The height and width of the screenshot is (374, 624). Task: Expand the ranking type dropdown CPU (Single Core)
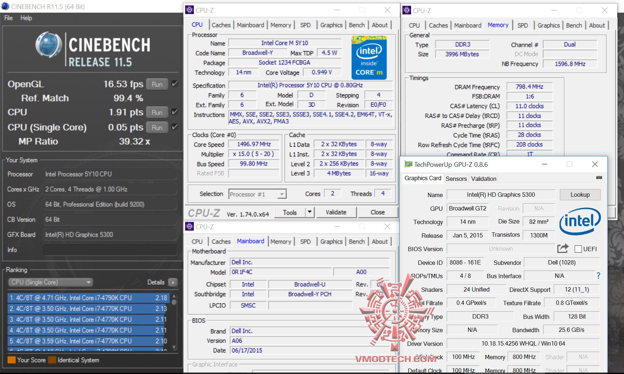[x=50, y=282]
